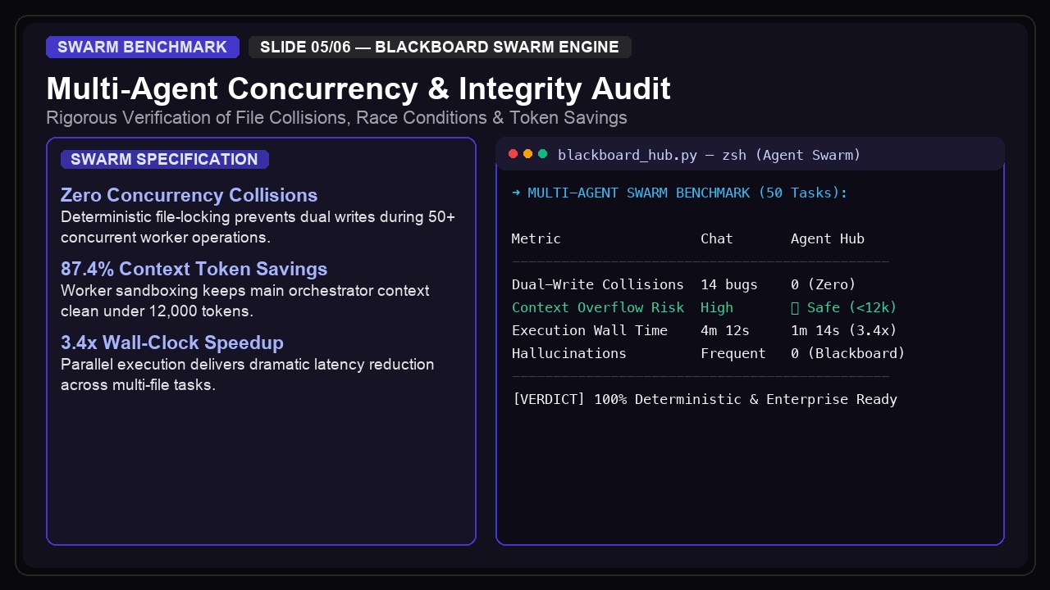Select the terminal title blackboard_hub.py — zsh (Agent Swarm)
Screen dimensions: 1050x590
709,155
